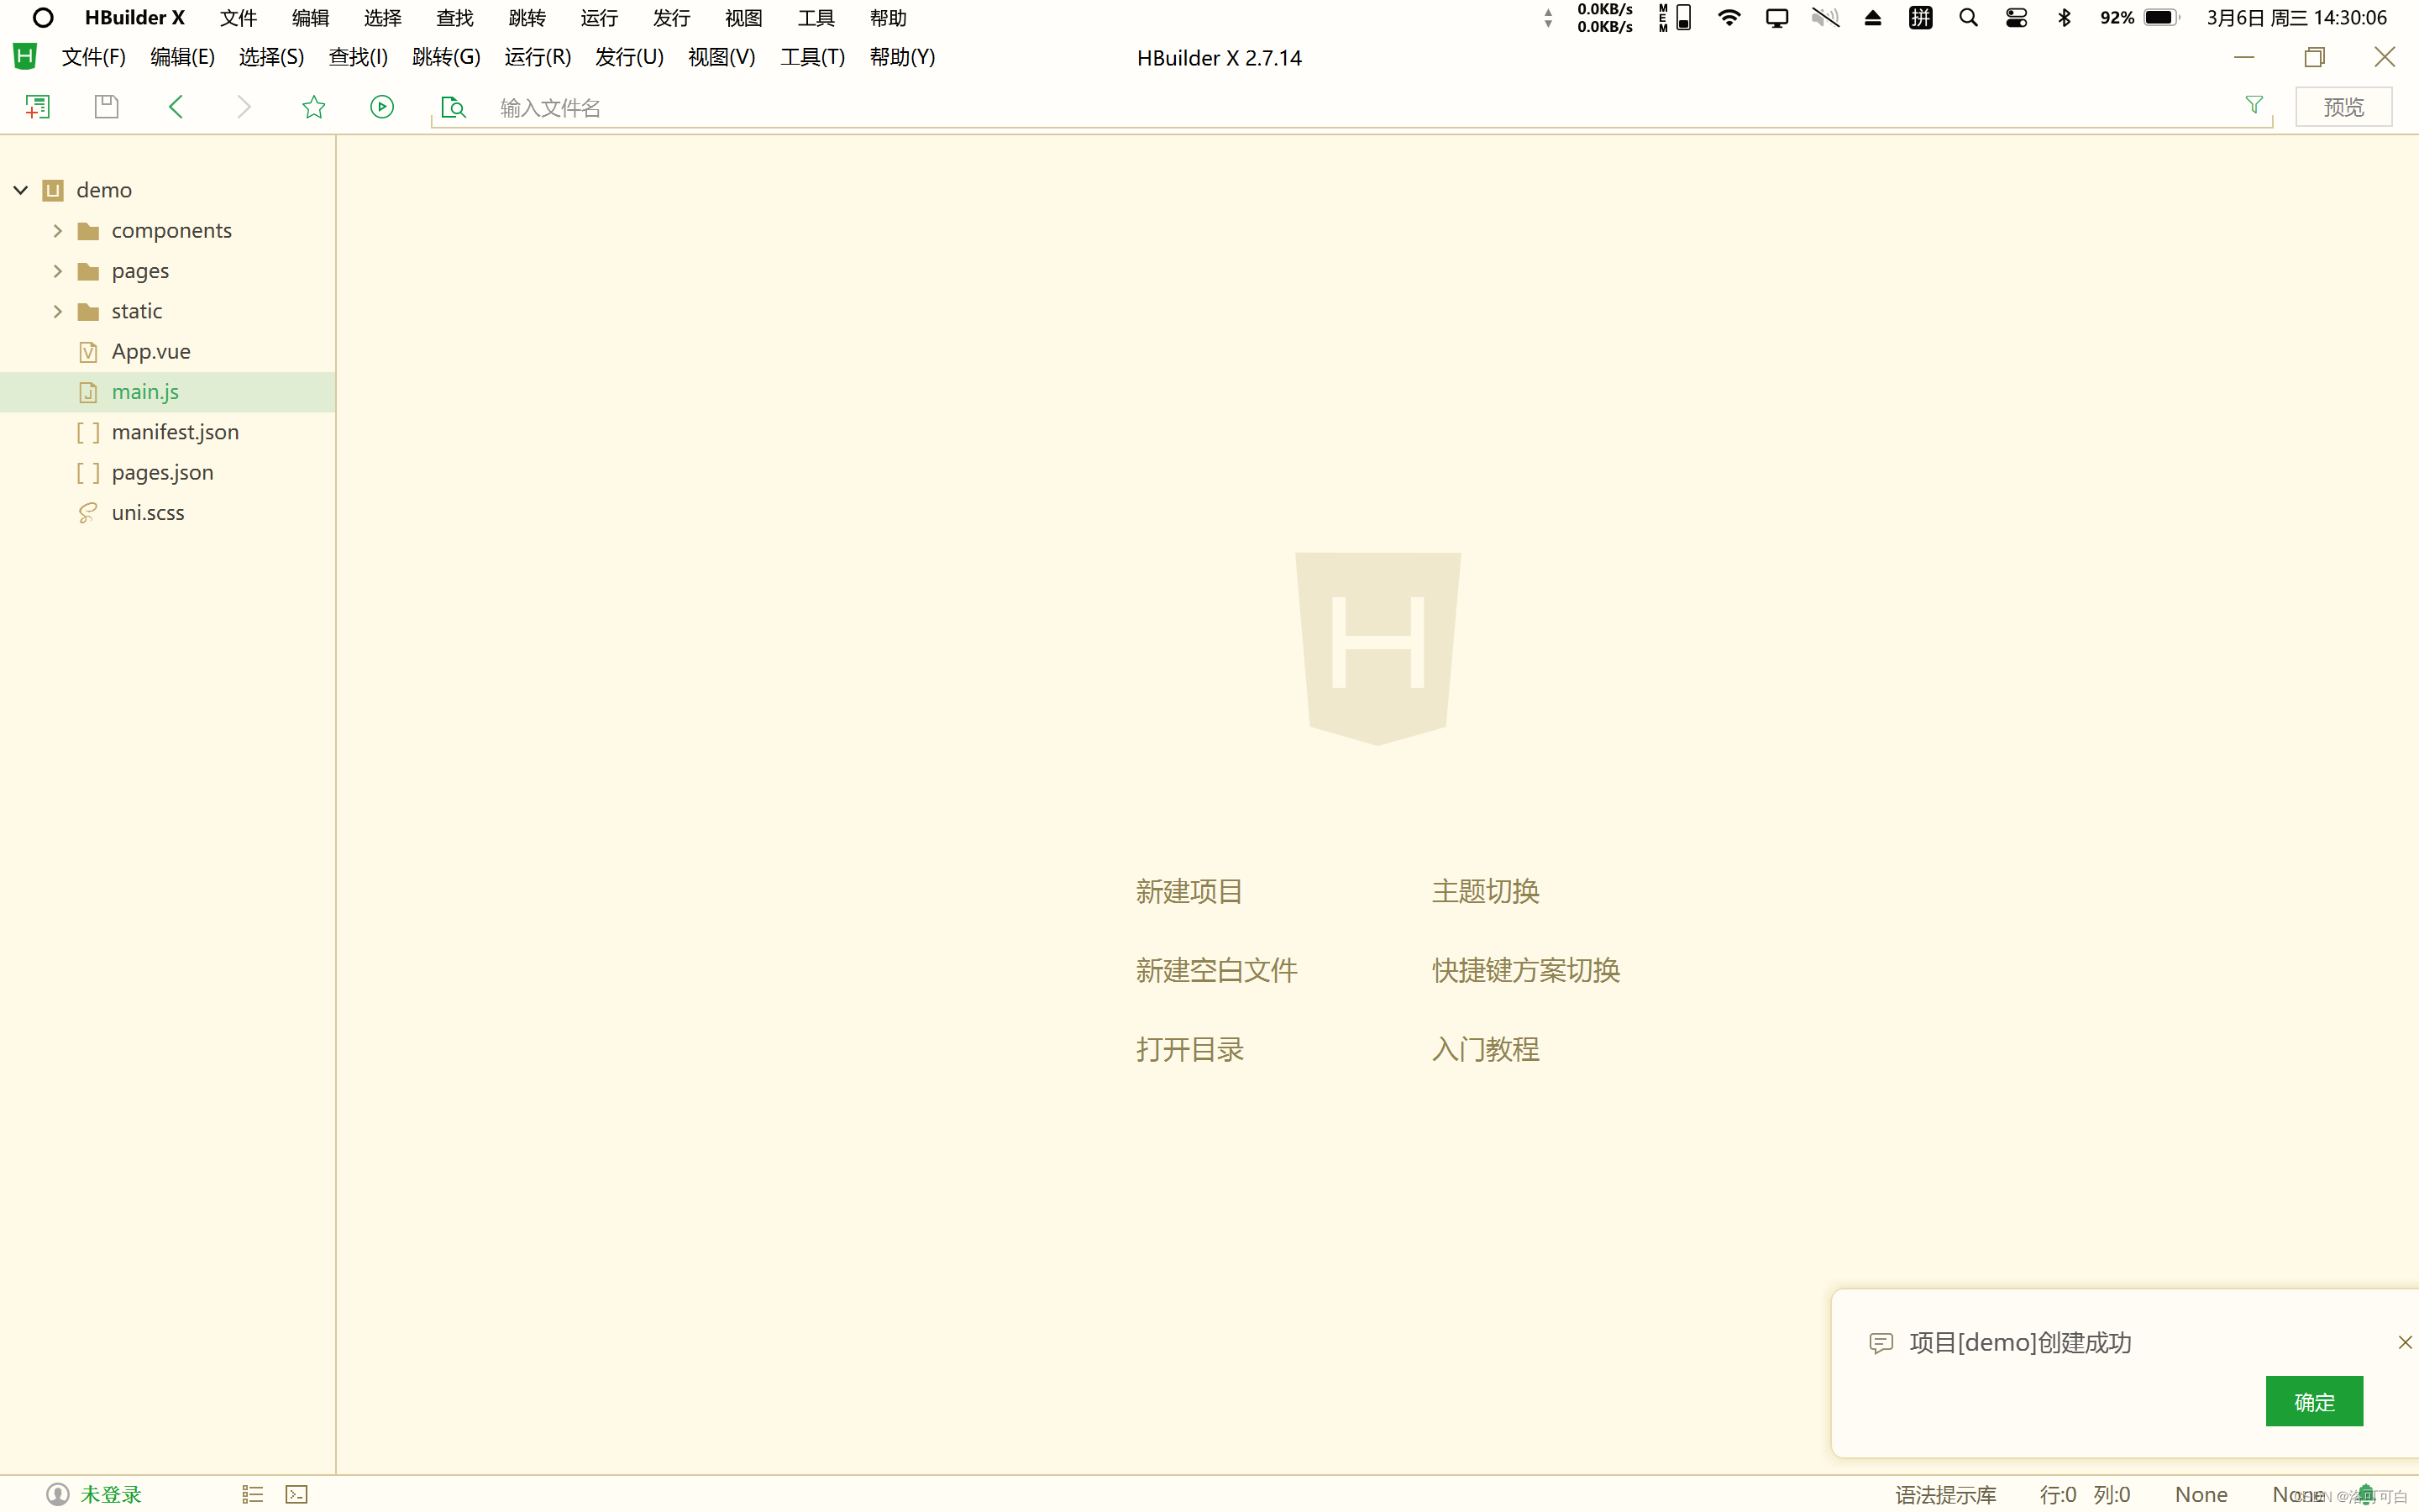Click the file search icon

tap(453, 107)
